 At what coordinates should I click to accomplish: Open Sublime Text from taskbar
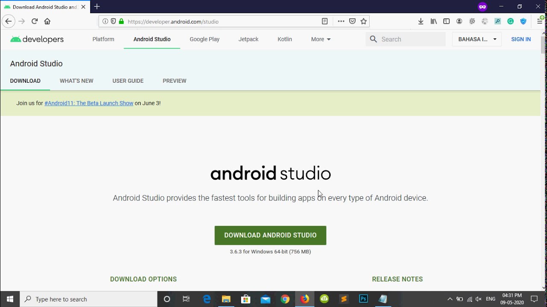coord(344,299)
